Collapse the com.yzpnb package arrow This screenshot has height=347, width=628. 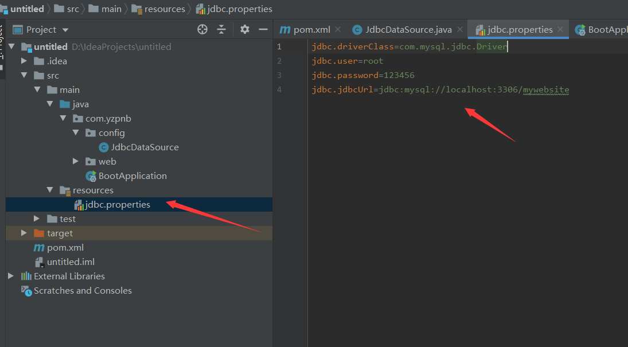point(63,118)
